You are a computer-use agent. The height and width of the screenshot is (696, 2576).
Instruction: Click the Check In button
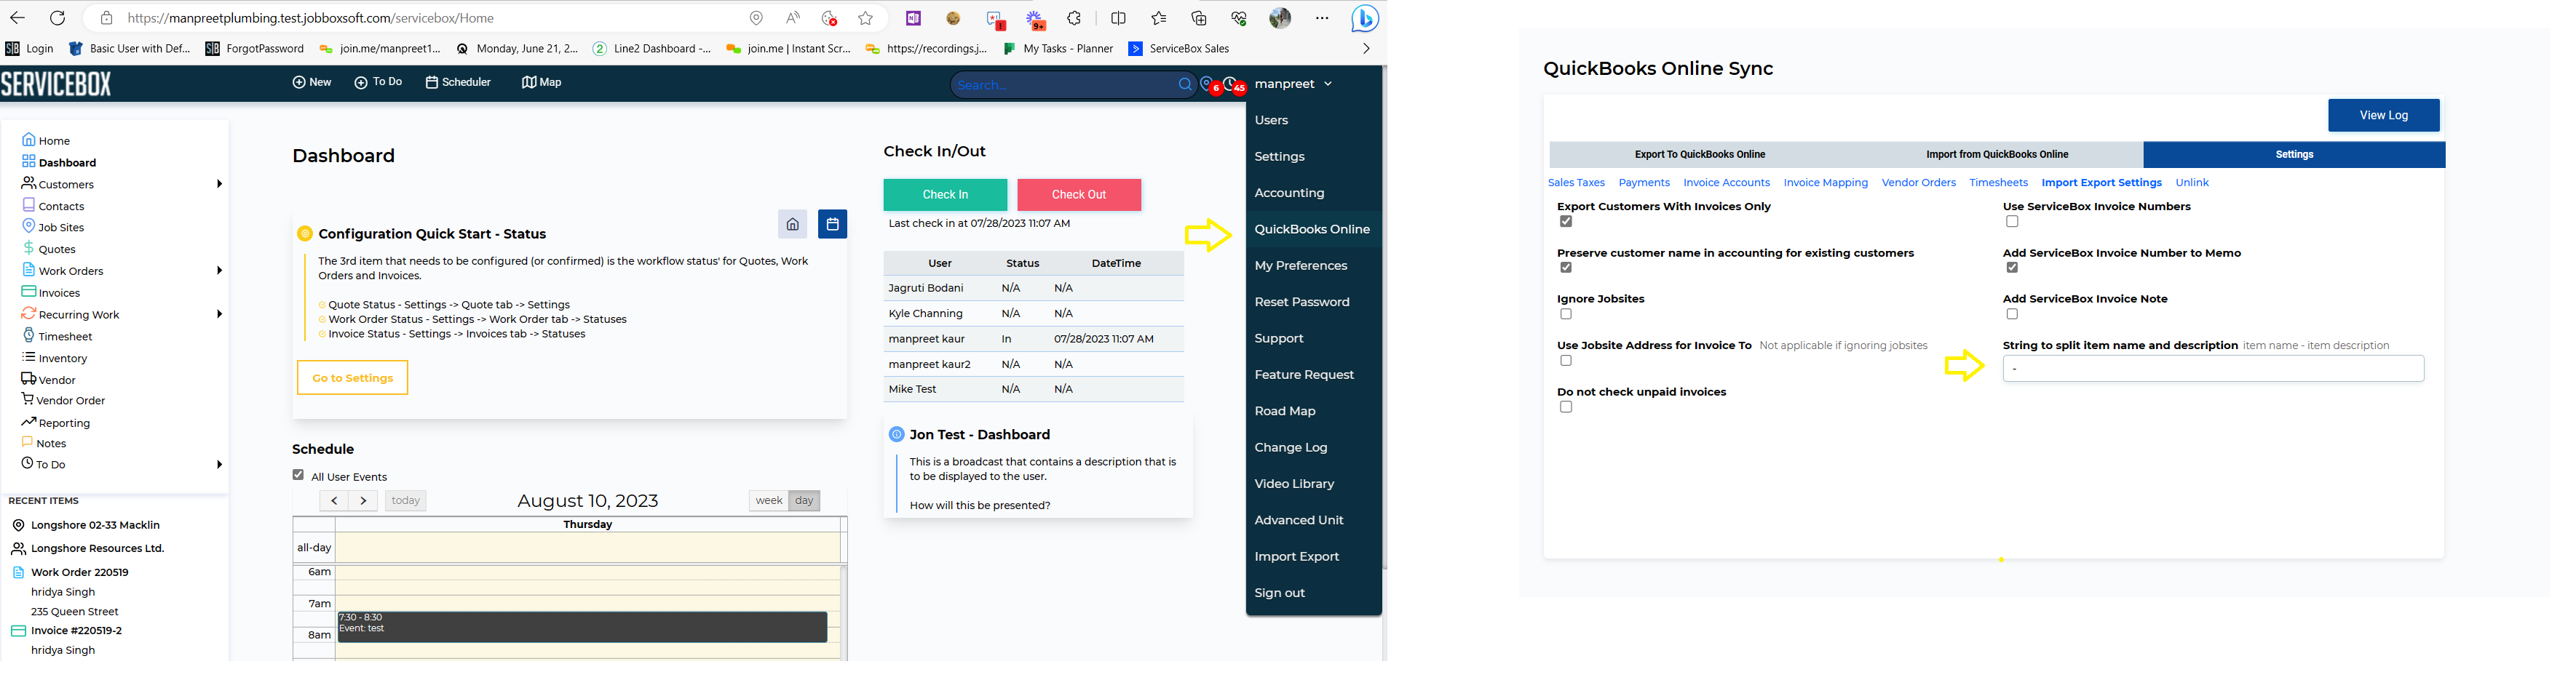point(945,195)
